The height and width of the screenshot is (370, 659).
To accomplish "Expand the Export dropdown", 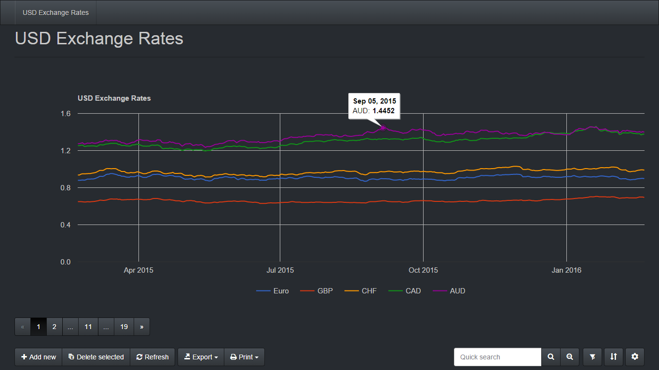I will point(201,357).
